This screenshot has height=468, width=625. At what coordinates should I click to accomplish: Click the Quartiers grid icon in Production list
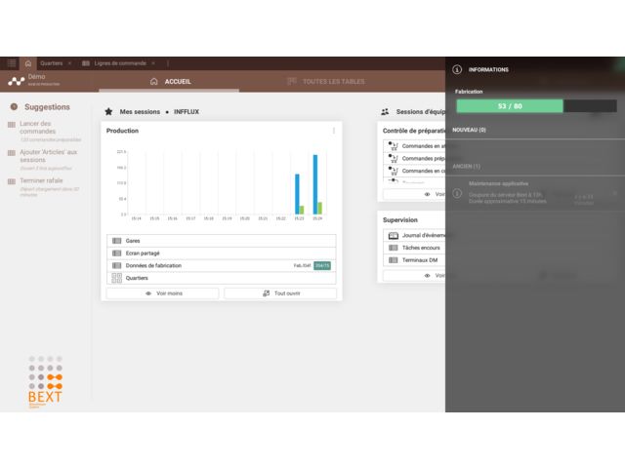117,278
